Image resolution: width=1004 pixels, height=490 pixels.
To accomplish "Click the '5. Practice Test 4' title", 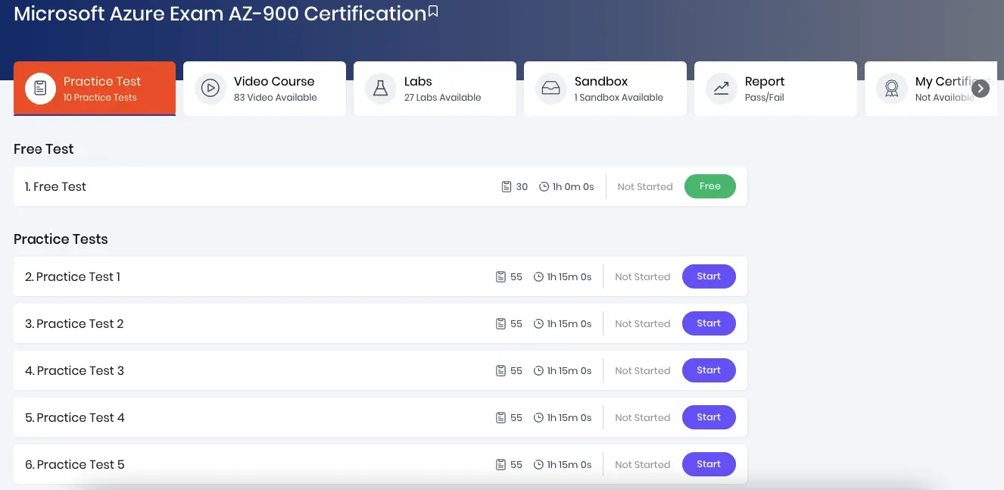I will (x=74, y=417).
